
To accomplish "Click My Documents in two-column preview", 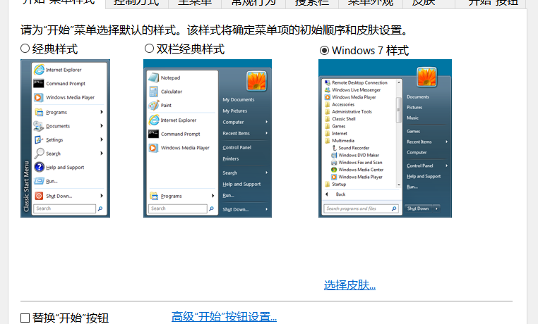I will coord(239,99).
